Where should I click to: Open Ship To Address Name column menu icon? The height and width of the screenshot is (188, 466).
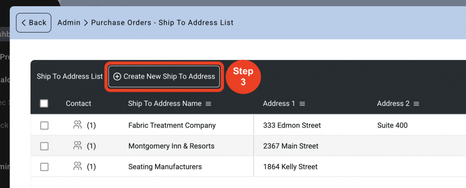pyautogui.click(x=208, y=104)
